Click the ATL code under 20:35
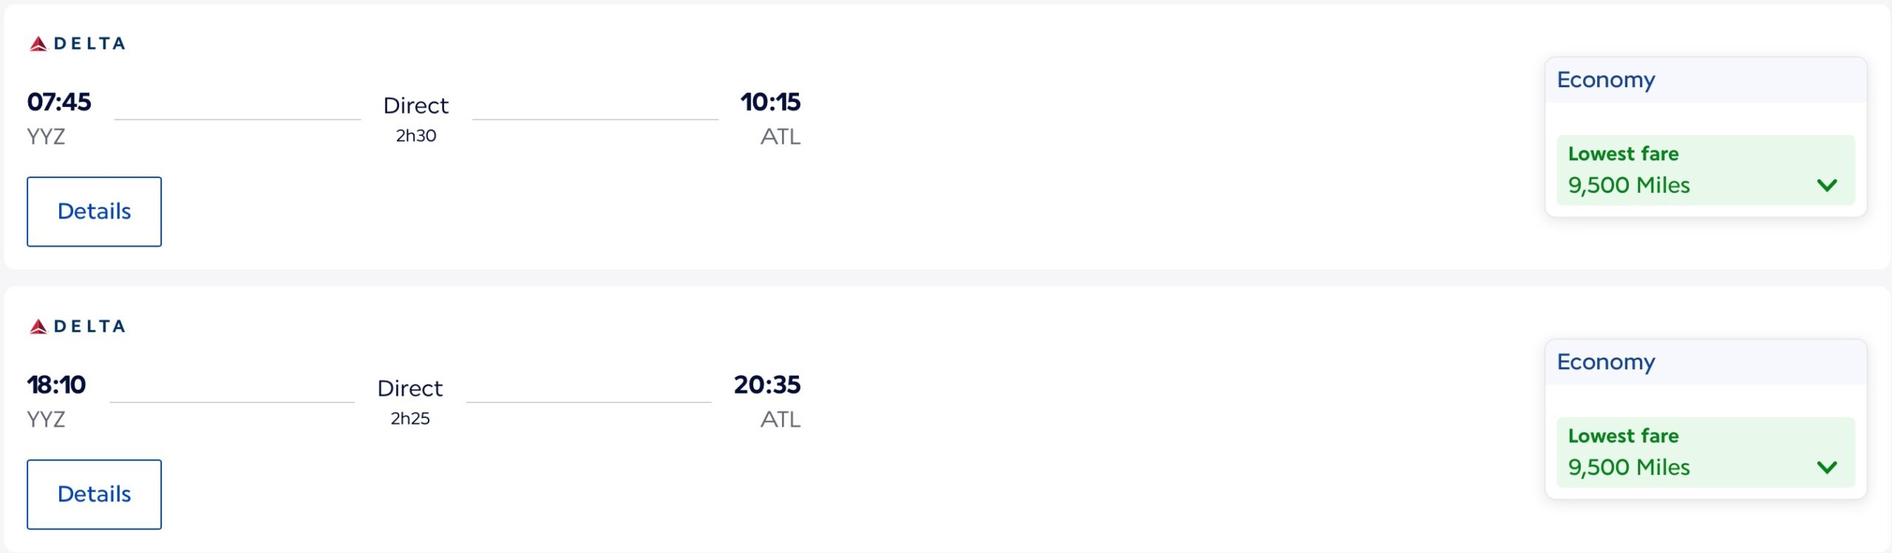The width and height of the screenshot is (1892, 553). point(780,419)
